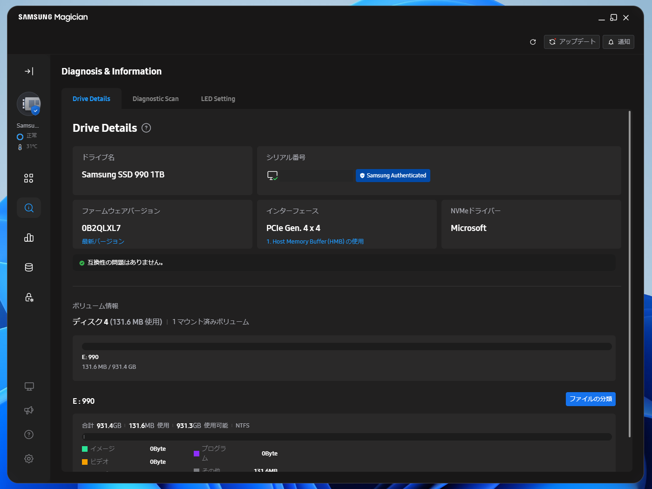Select the Samsung SSD drive thumbnail
Image resolution: width=652 pixels, height=489 pixels.
pyautogui.click(x=29, y=103)
